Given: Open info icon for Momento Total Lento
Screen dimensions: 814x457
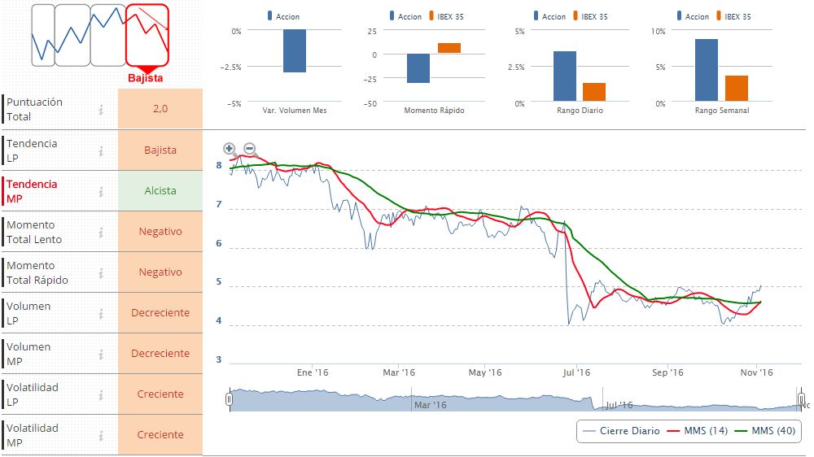Looking at the screenshot, I should (x=101, y=232).
